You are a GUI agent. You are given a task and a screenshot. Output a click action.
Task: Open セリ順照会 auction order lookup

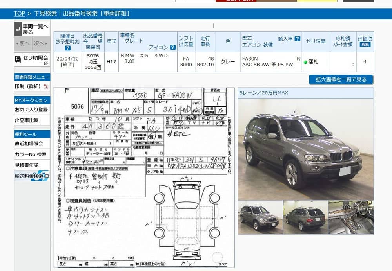pyautogui.click(x=32, y=59)
